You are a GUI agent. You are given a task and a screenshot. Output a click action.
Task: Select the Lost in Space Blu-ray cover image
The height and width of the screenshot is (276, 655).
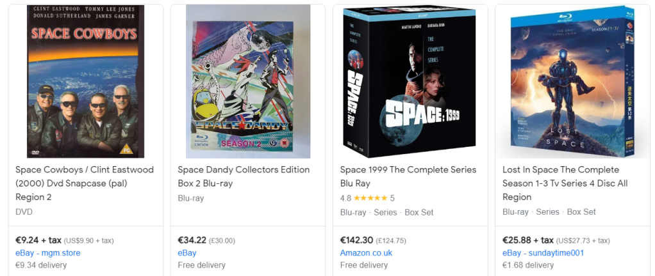(x=572, y=81)
